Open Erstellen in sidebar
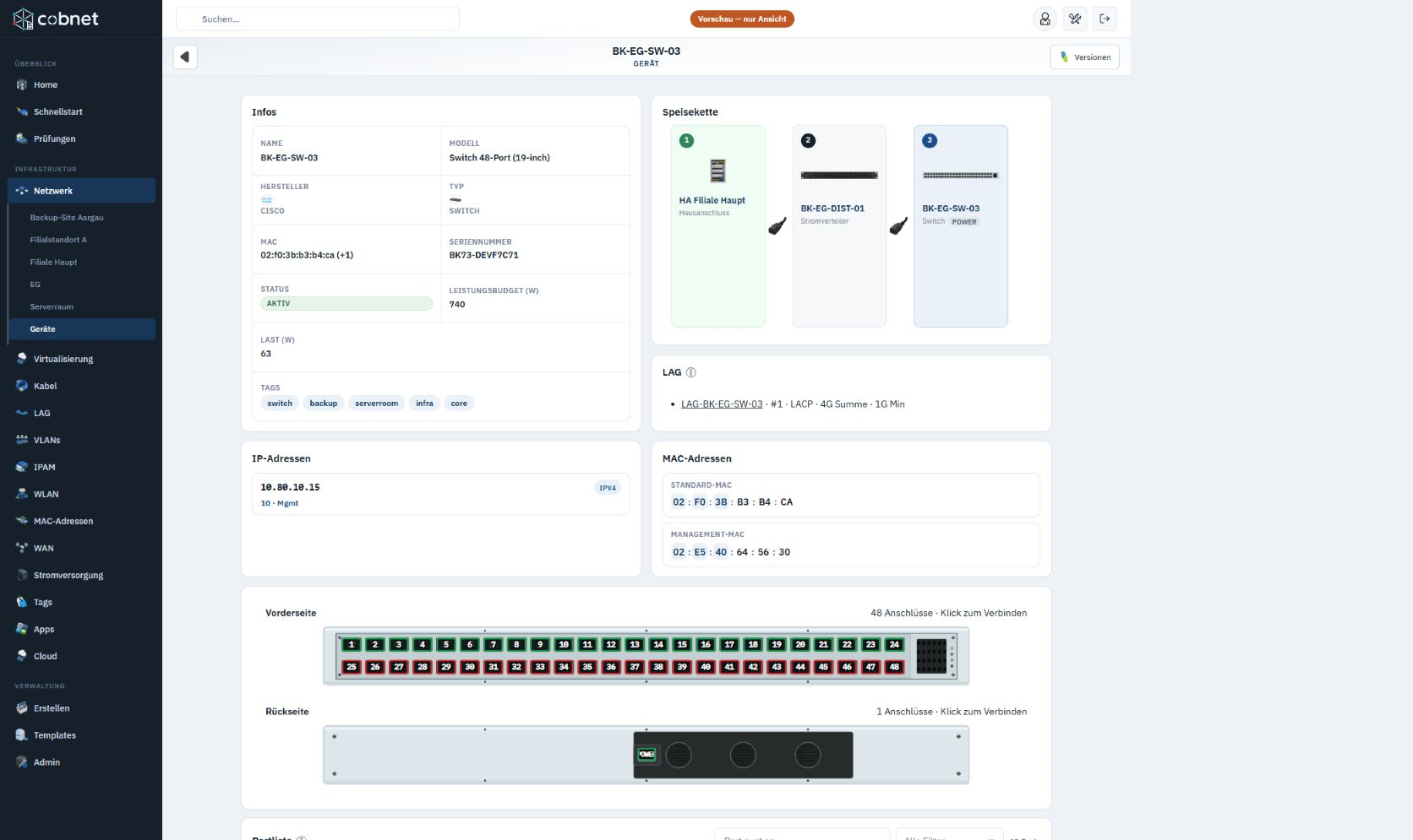The width and height of the screenshot is (1413, 840). (x=81, y=708)
